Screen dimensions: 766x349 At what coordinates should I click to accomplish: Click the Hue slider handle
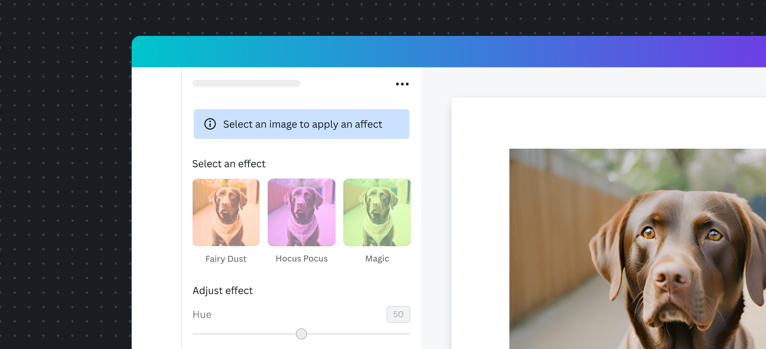coord(301,334)
